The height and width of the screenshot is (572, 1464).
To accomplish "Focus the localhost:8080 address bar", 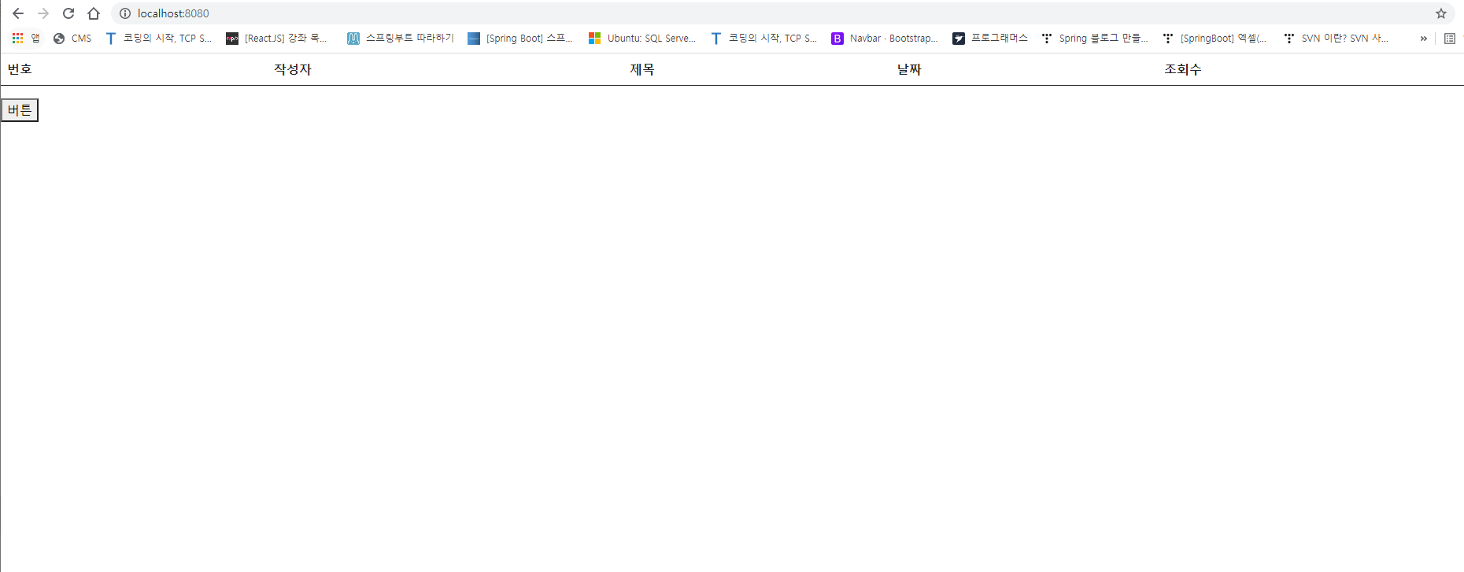I will click(782, 13).
